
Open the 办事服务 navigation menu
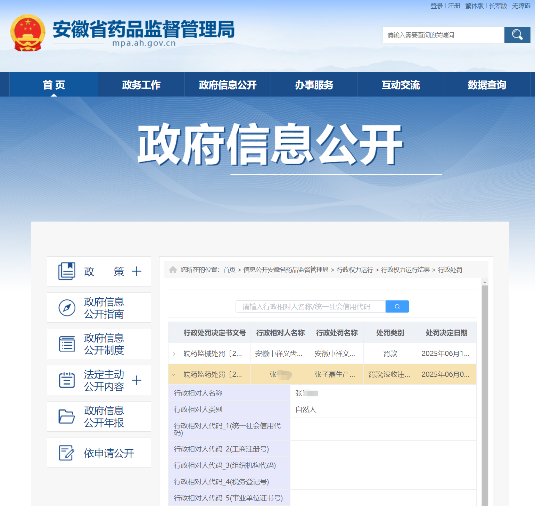pyautogui.click(x=314, y=85)
